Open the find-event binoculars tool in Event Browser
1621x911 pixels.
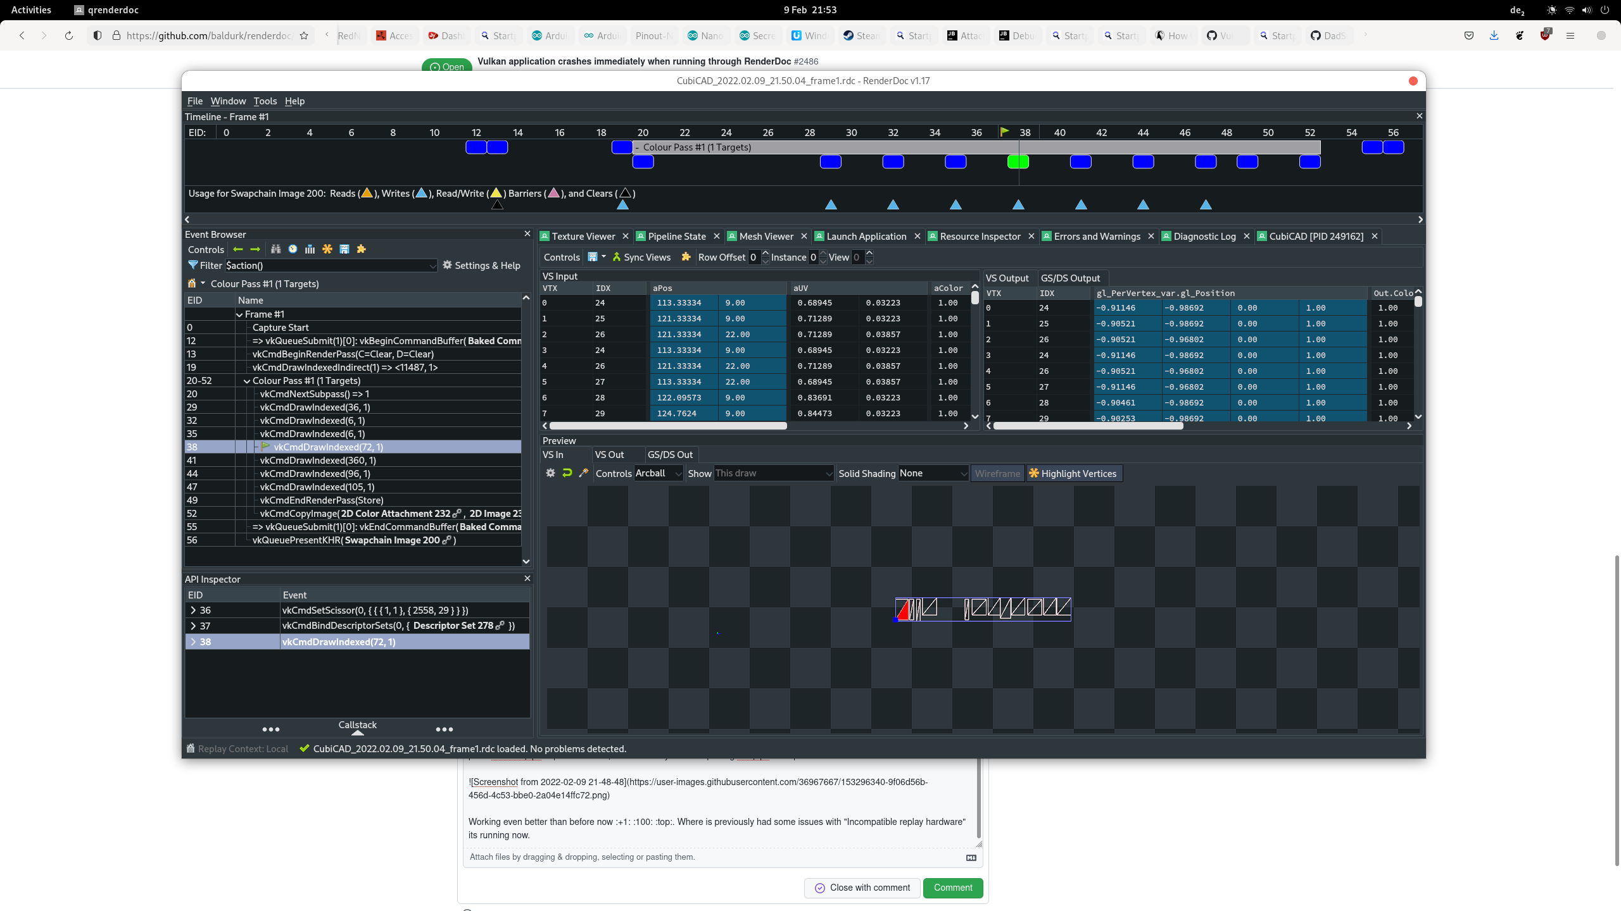point(277,249)
